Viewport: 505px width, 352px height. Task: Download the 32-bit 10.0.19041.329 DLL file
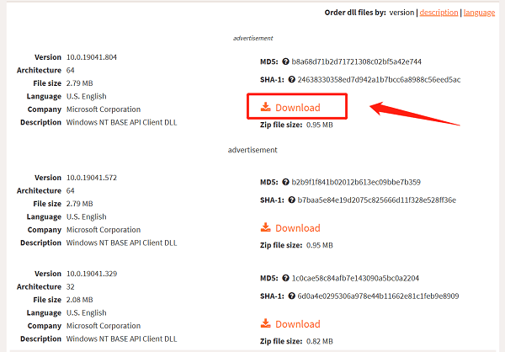coord(290,324)
